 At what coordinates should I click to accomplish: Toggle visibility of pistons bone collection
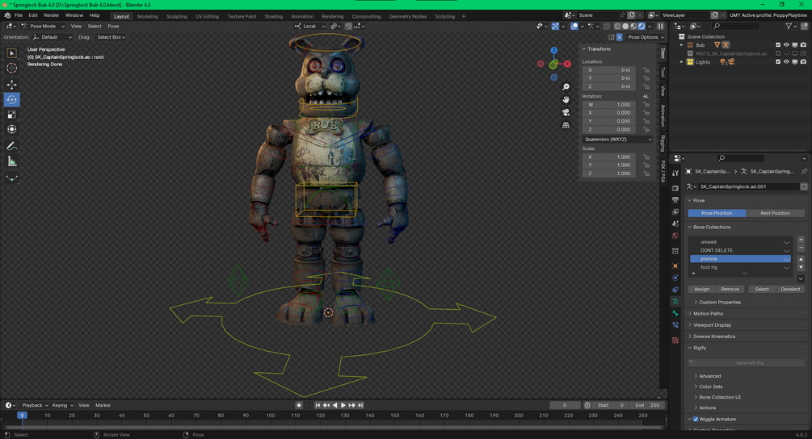787,259
